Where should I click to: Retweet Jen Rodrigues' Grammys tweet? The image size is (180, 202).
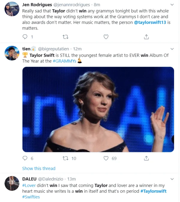tap(65, 37)
